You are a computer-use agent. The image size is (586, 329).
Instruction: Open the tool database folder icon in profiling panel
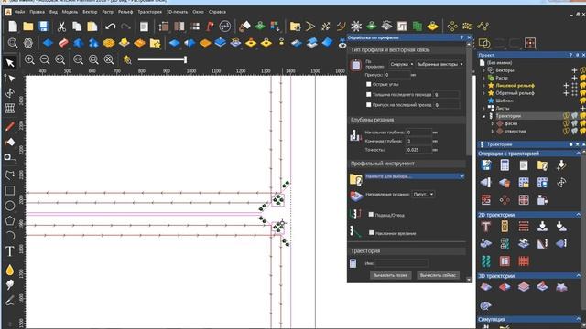coord(356,179)
